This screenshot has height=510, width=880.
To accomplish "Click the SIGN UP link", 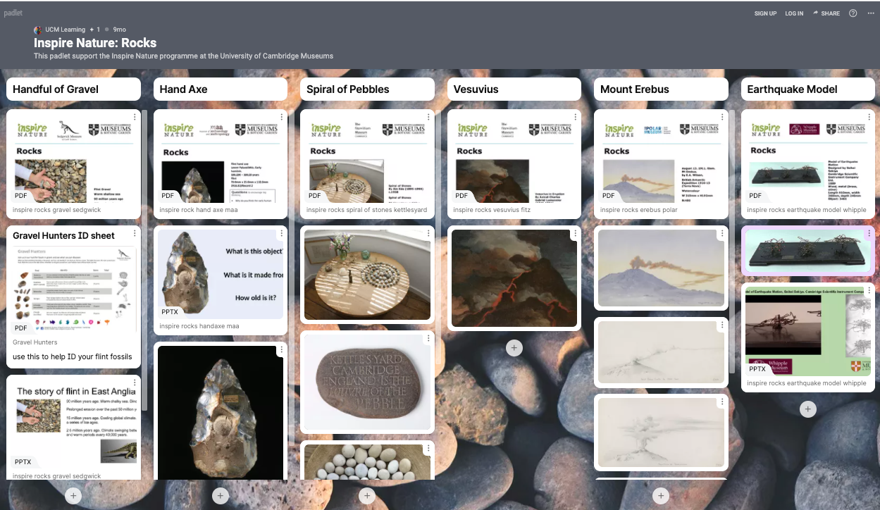I will tap(765, 13).
